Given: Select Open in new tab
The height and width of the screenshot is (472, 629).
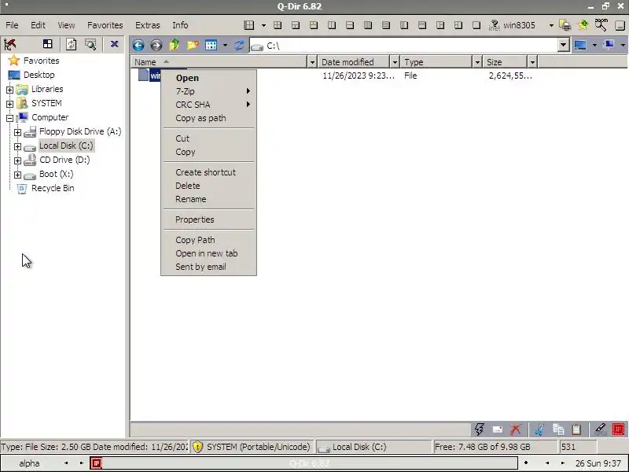Looking at the screenshot, I should [x=208, y=253].
